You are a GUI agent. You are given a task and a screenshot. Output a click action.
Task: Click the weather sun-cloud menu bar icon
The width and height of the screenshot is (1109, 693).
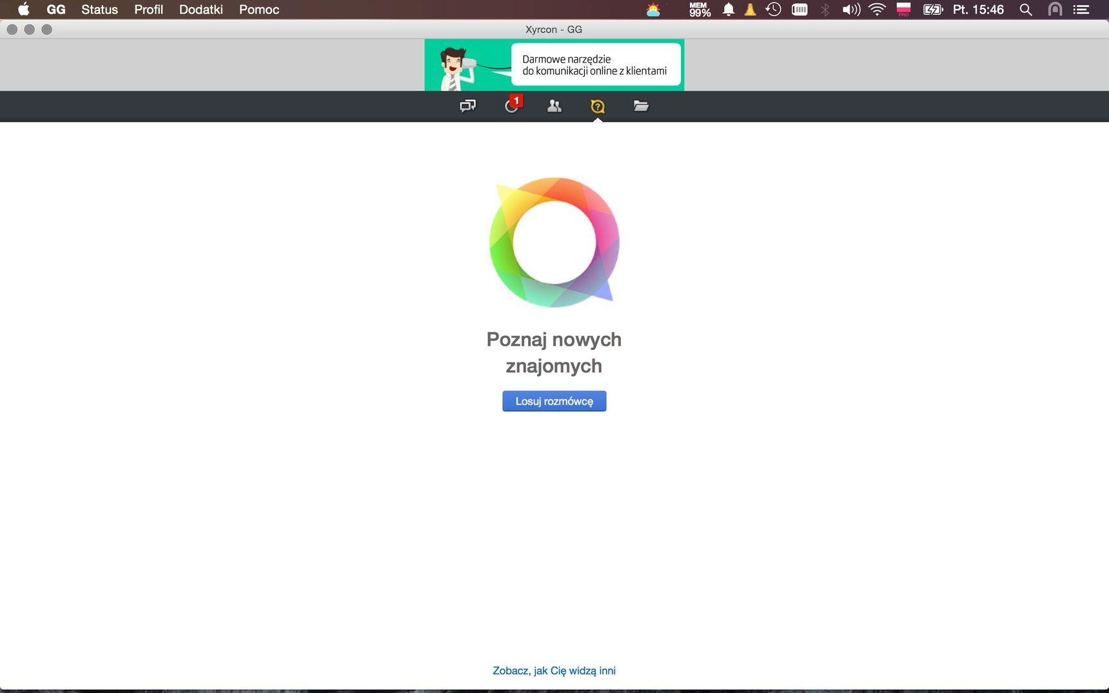(x=653, y=10)
